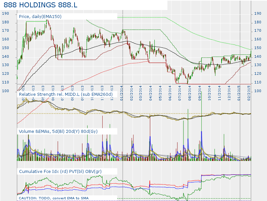Viewport: 267px width, 201px height.
Task: Click the 150 value on left price axis
Action: click(5, 48)
